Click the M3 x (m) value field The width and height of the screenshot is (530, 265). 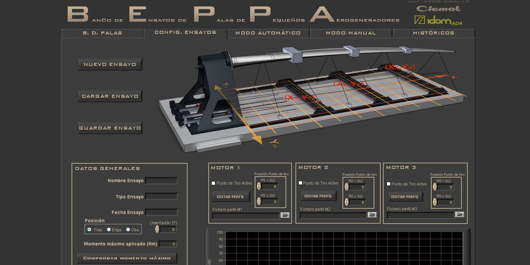(446, 187)
